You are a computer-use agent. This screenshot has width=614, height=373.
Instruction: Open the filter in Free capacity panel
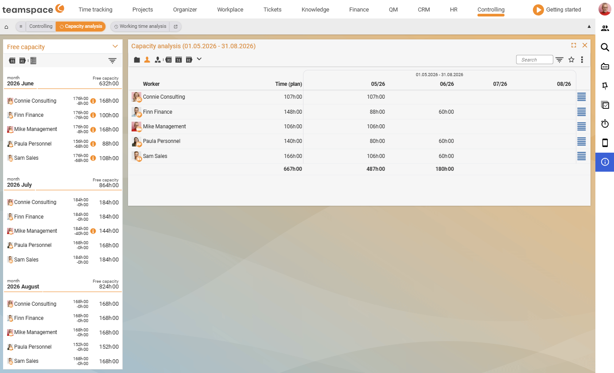113,61
